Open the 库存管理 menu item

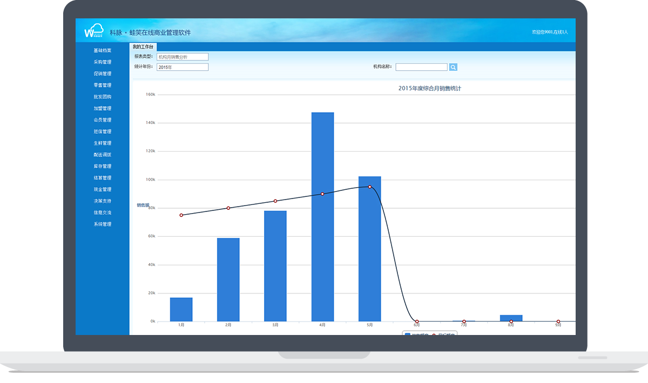click(102, 166)
